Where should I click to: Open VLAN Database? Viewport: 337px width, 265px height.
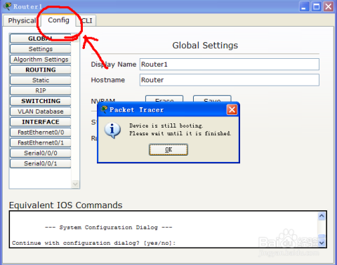pos(41,111)
